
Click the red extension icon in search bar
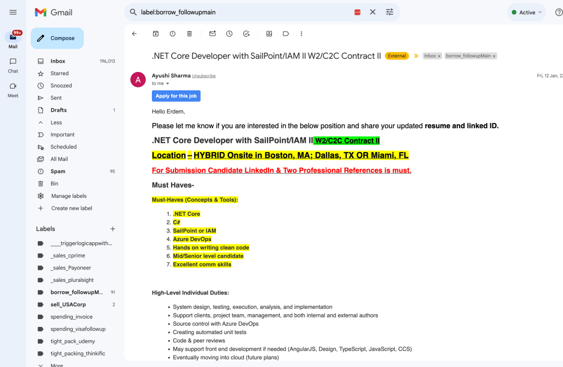[357, 12]
